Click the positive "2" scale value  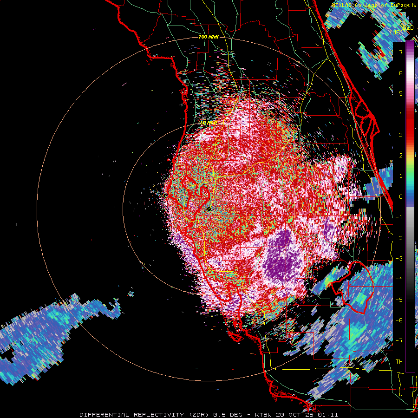pyautogui.click(x=401, y=156)
